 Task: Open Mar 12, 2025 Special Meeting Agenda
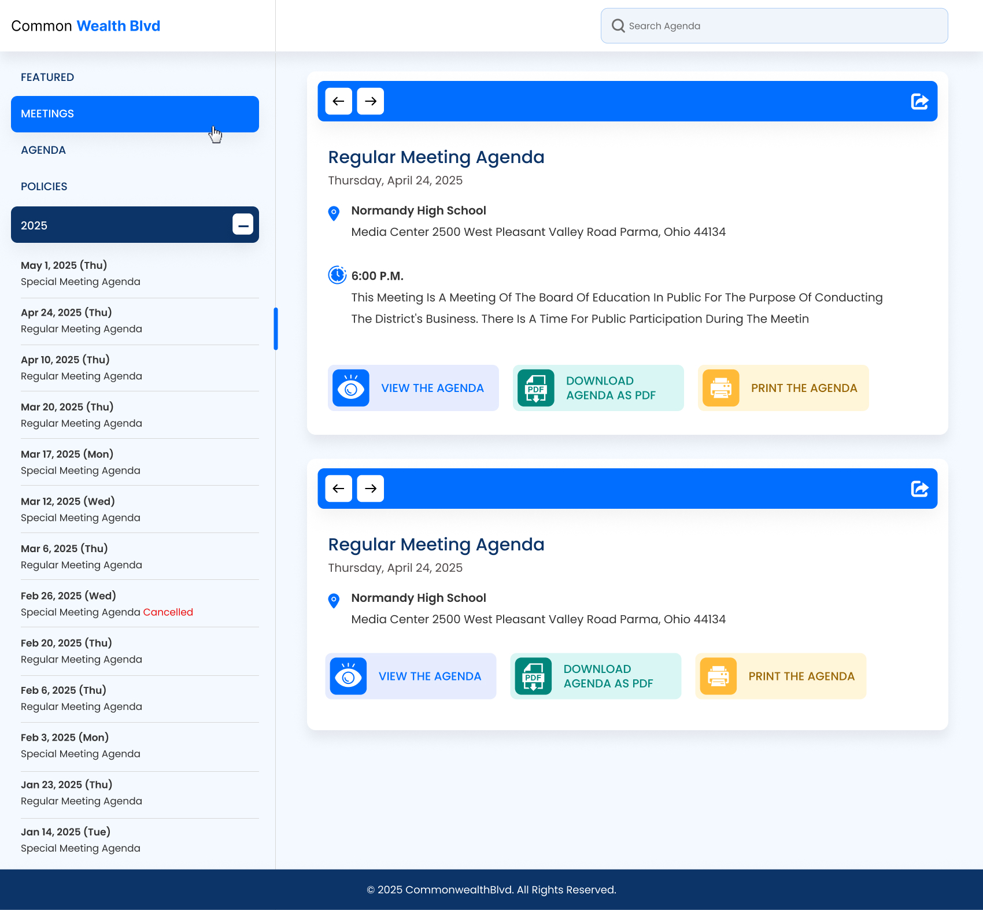pos(139,509)
